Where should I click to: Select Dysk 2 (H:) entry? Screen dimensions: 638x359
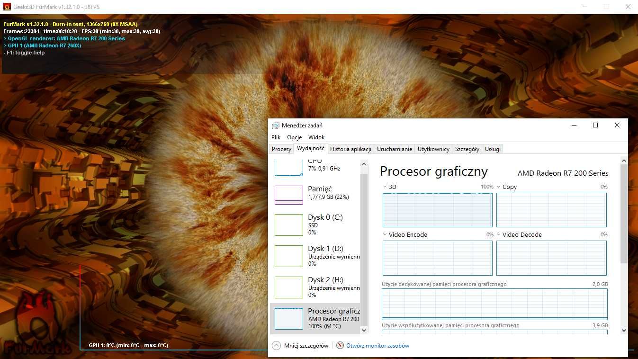(315, 287)
